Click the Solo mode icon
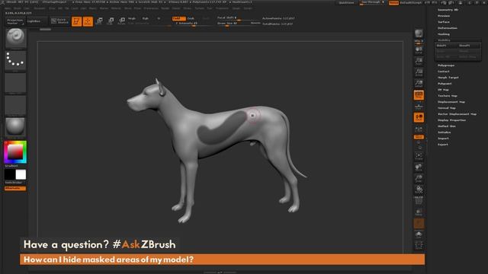This screenshot has width=488, height=274. (x=419, y=234)
